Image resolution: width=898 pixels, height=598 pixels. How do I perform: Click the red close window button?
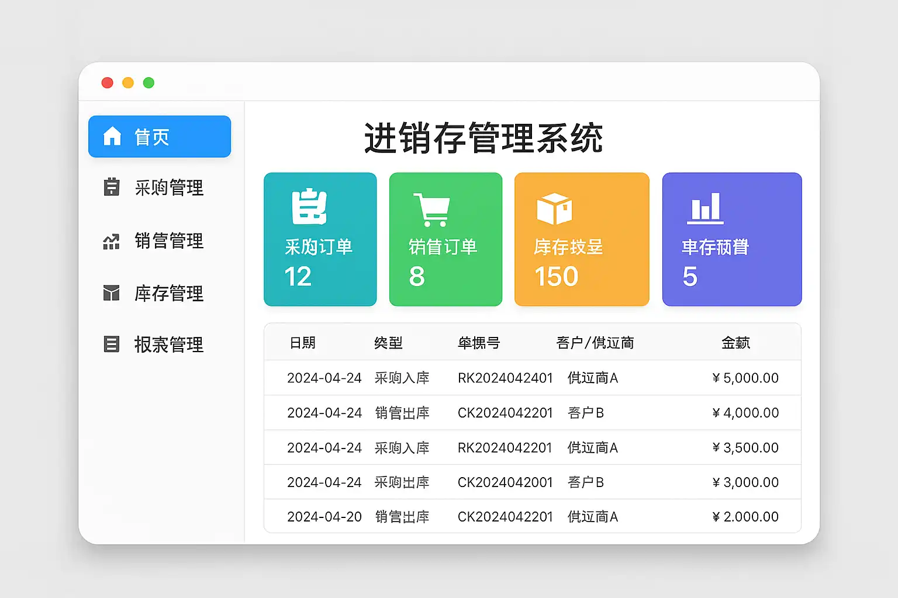107,83
